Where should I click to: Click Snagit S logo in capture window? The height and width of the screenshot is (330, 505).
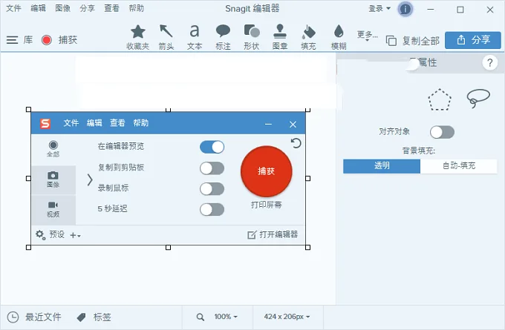pos(45,123)
